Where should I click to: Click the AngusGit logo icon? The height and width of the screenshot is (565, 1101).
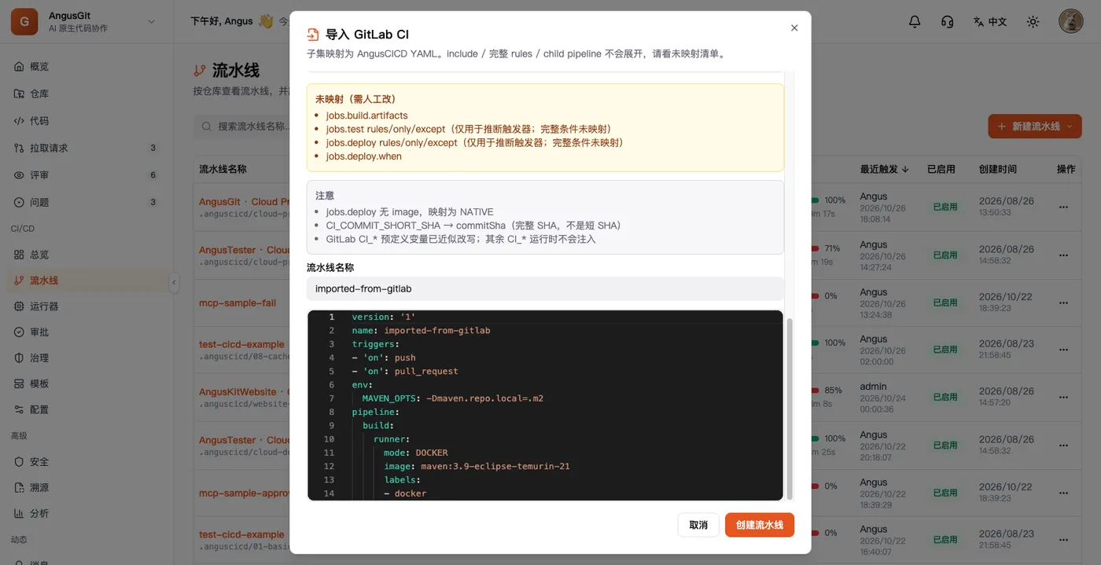(x=24, y=22)
